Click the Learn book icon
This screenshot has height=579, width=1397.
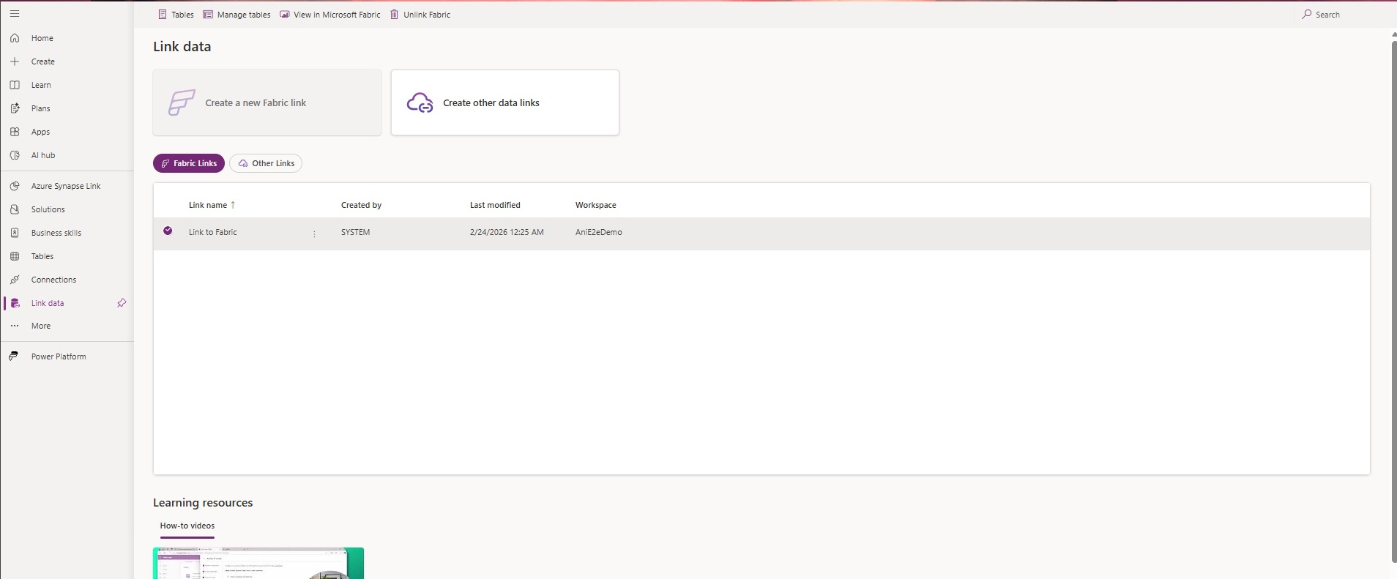click(x=15, y=85)
